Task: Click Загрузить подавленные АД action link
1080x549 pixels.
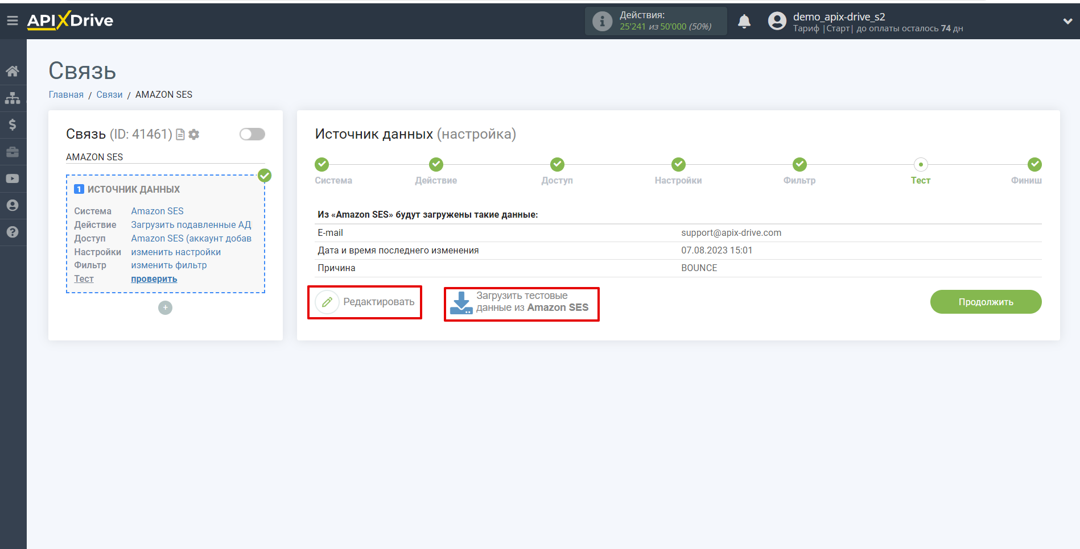Action: coord(191,224)
